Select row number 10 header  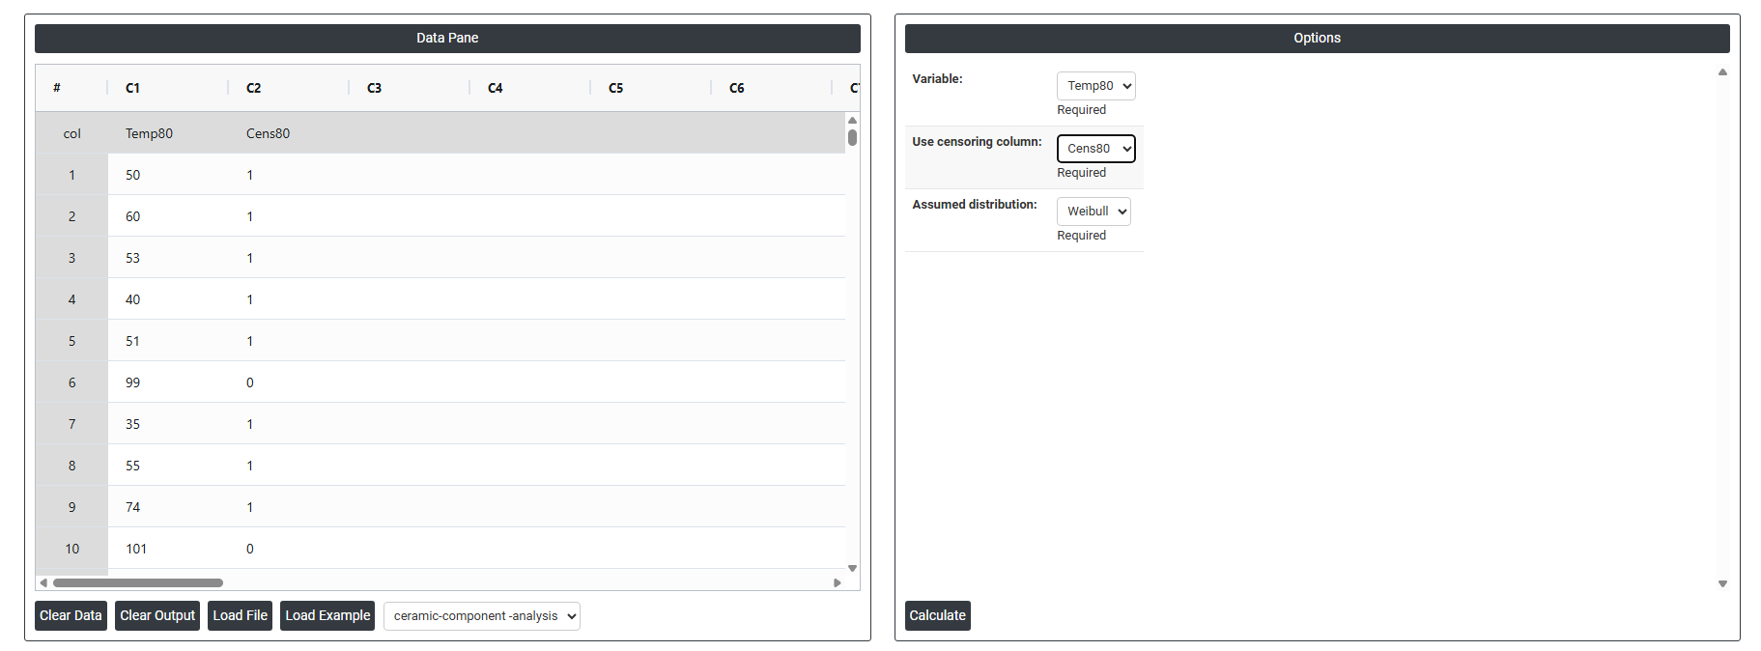coord(71,549)
